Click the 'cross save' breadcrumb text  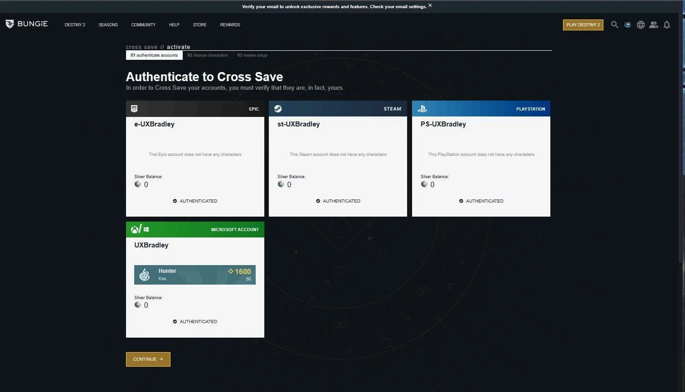[142, 47]
